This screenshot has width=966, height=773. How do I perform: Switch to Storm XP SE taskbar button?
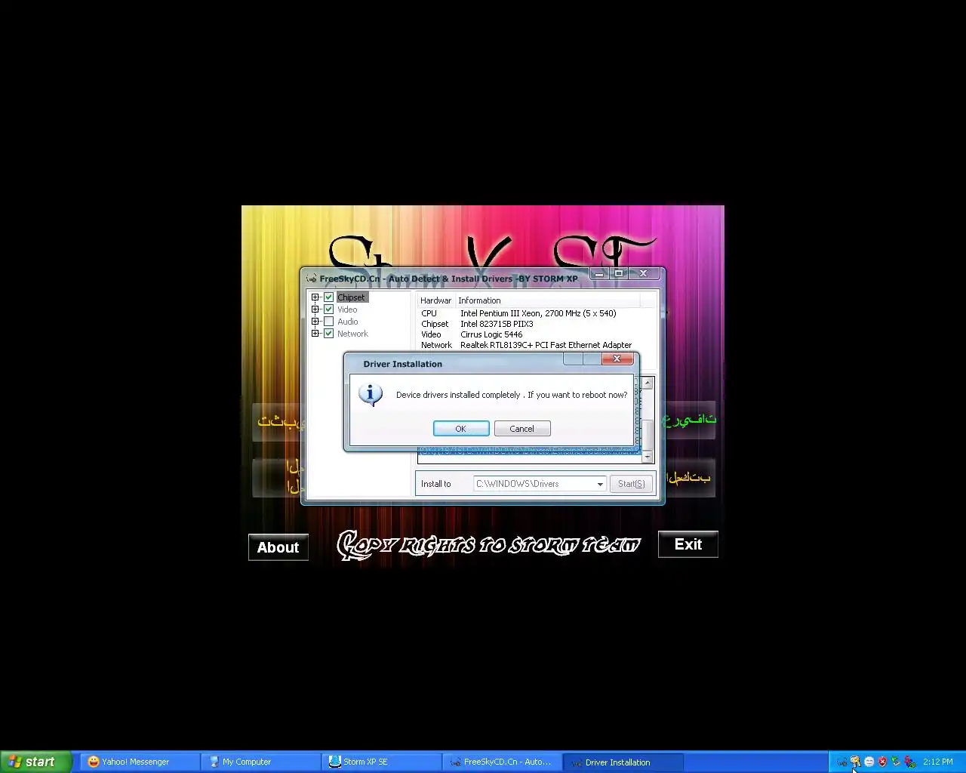pos(381,762)
